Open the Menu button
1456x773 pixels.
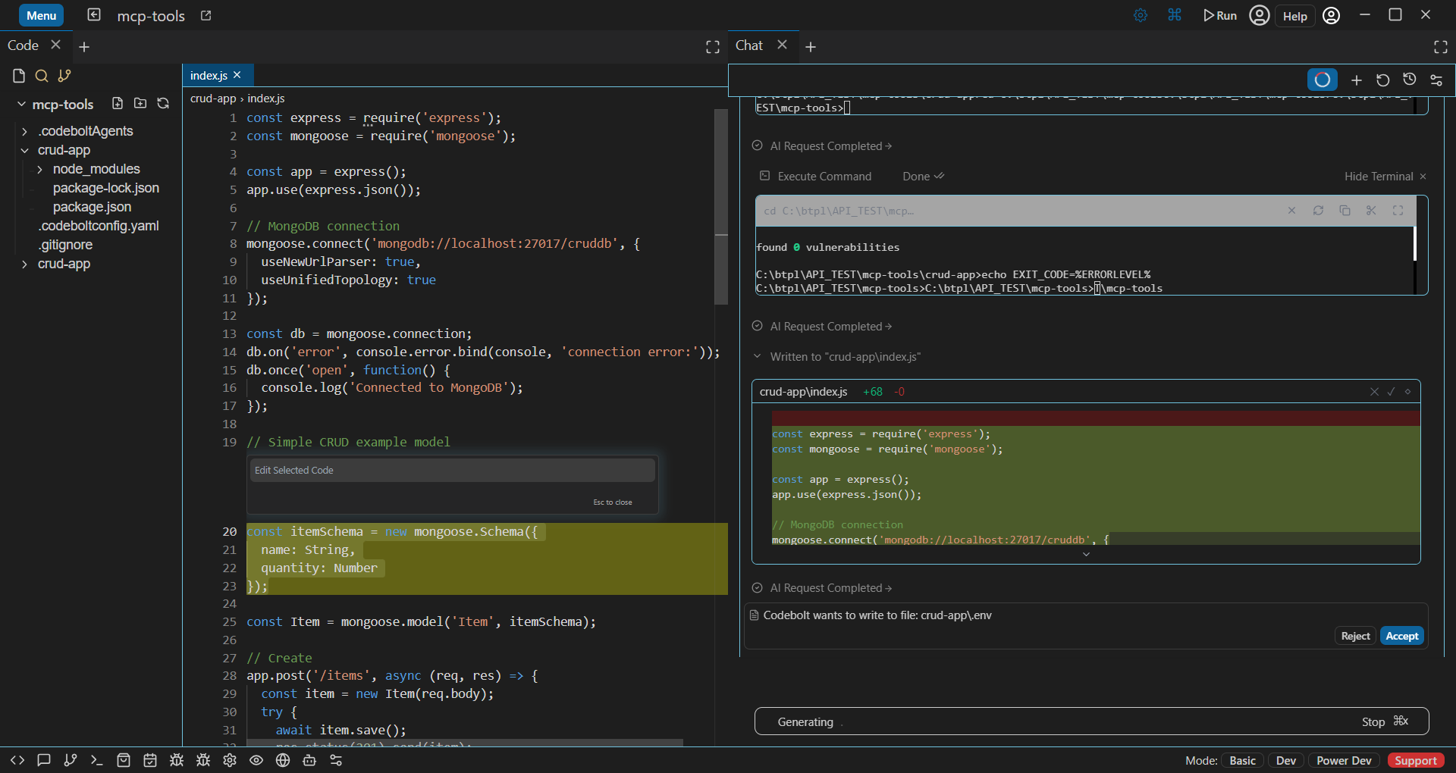tap(41, 15)
